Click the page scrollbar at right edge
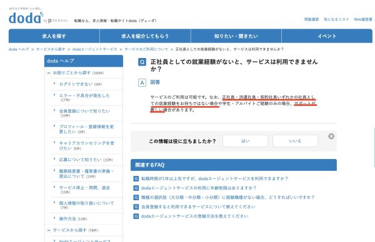Image resolution: width=375 pixels, height=242 pixels. pyautogui.click(x=374, y=147)
